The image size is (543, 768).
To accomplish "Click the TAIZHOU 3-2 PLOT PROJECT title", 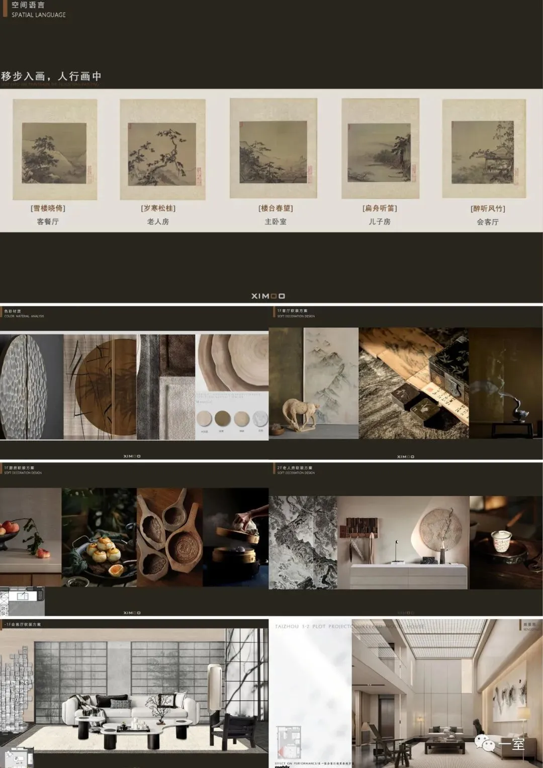I will [350, 627].
